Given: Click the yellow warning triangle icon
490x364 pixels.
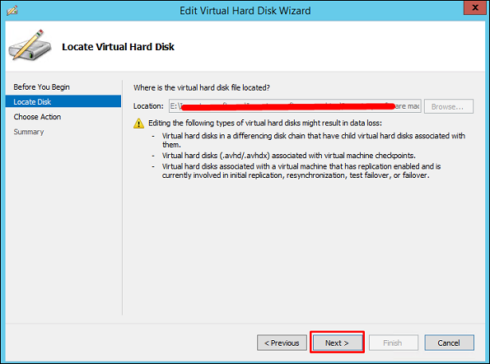Looking at the screenshot, I should pos(138,124).
